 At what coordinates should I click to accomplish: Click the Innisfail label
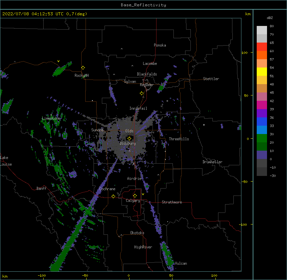138,108
